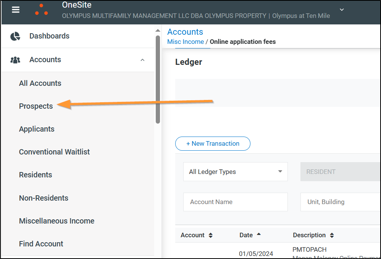Open the All Ledger Types dropdown
381x259 pixels.
pyautogui.click(x=235, y=172)
